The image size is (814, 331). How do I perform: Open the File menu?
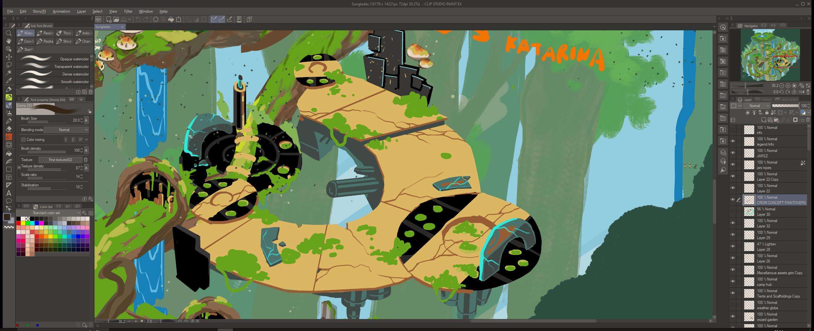(10, 11)
